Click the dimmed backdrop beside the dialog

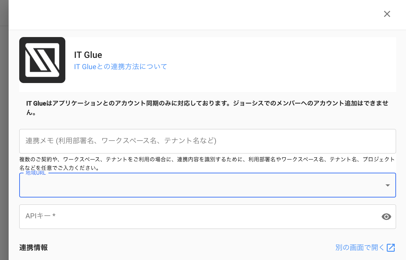(4, 132)
